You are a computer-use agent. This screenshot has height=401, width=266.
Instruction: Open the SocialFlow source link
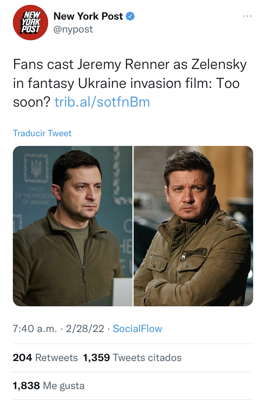[x=137, y=329]
